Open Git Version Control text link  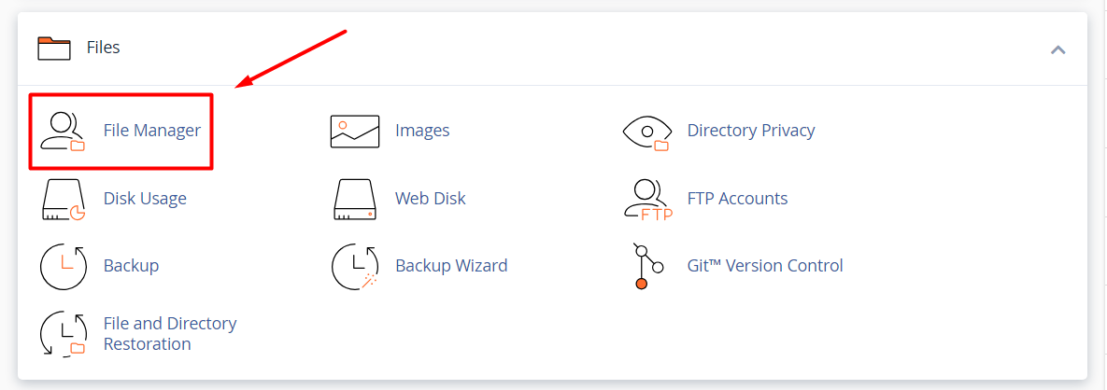765,266
